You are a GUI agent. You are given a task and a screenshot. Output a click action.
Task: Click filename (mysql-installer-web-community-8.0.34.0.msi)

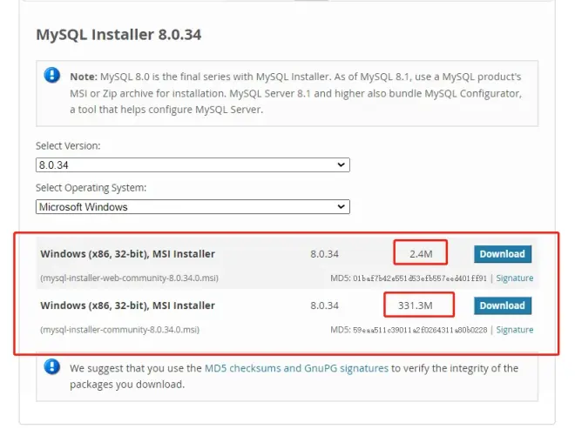tap(130, 278)
